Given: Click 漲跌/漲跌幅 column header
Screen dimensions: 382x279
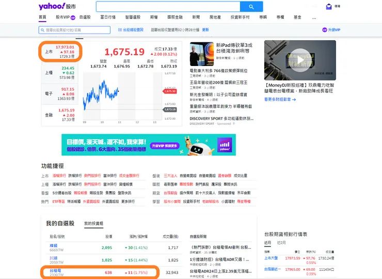Looking at the screenshot, I should click(x=138, y=236).
